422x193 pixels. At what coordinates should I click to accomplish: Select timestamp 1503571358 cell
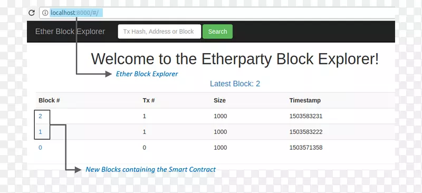coord(306,148)
